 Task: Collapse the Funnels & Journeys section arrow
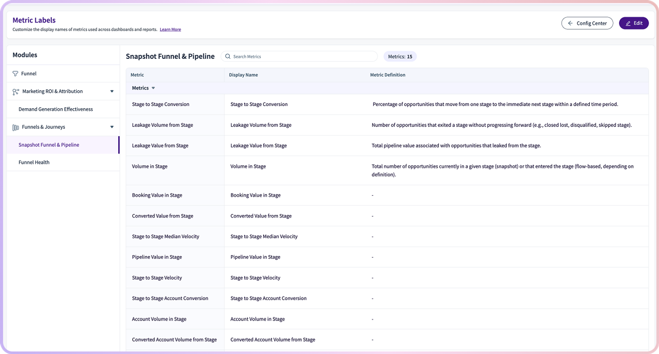tap(112, 127)
